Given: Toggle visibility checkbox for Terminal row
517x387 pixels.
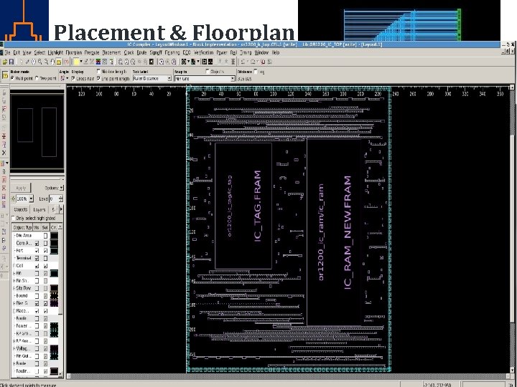Looking at the screenshot, I should (37, 258).
